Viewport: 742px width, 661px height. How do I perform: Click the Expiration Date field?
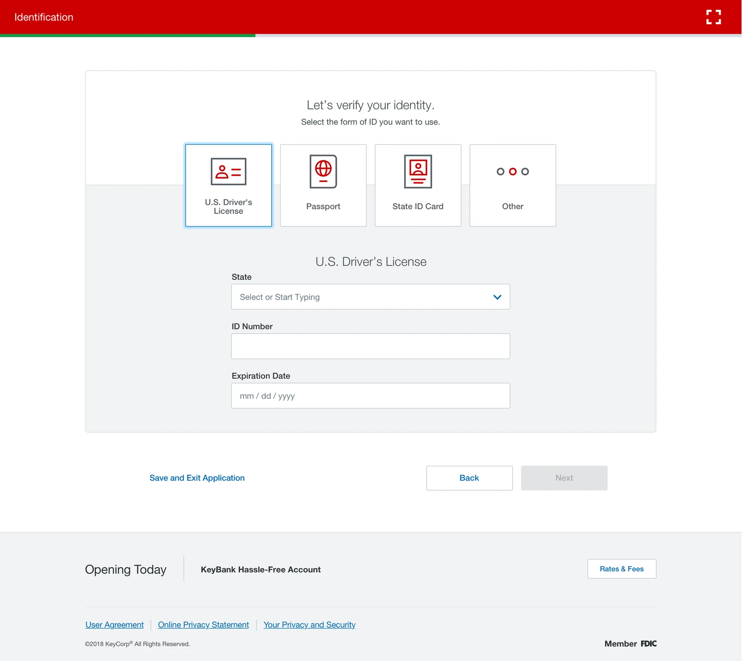click(x=371, y=396)
